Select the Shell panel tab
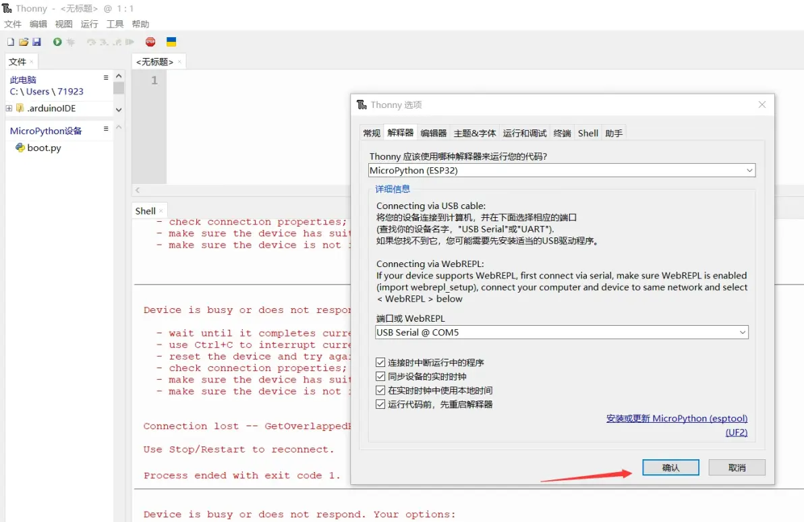This screenshot has width=804, height=522. pyautogui.click(x=145, y=211)
